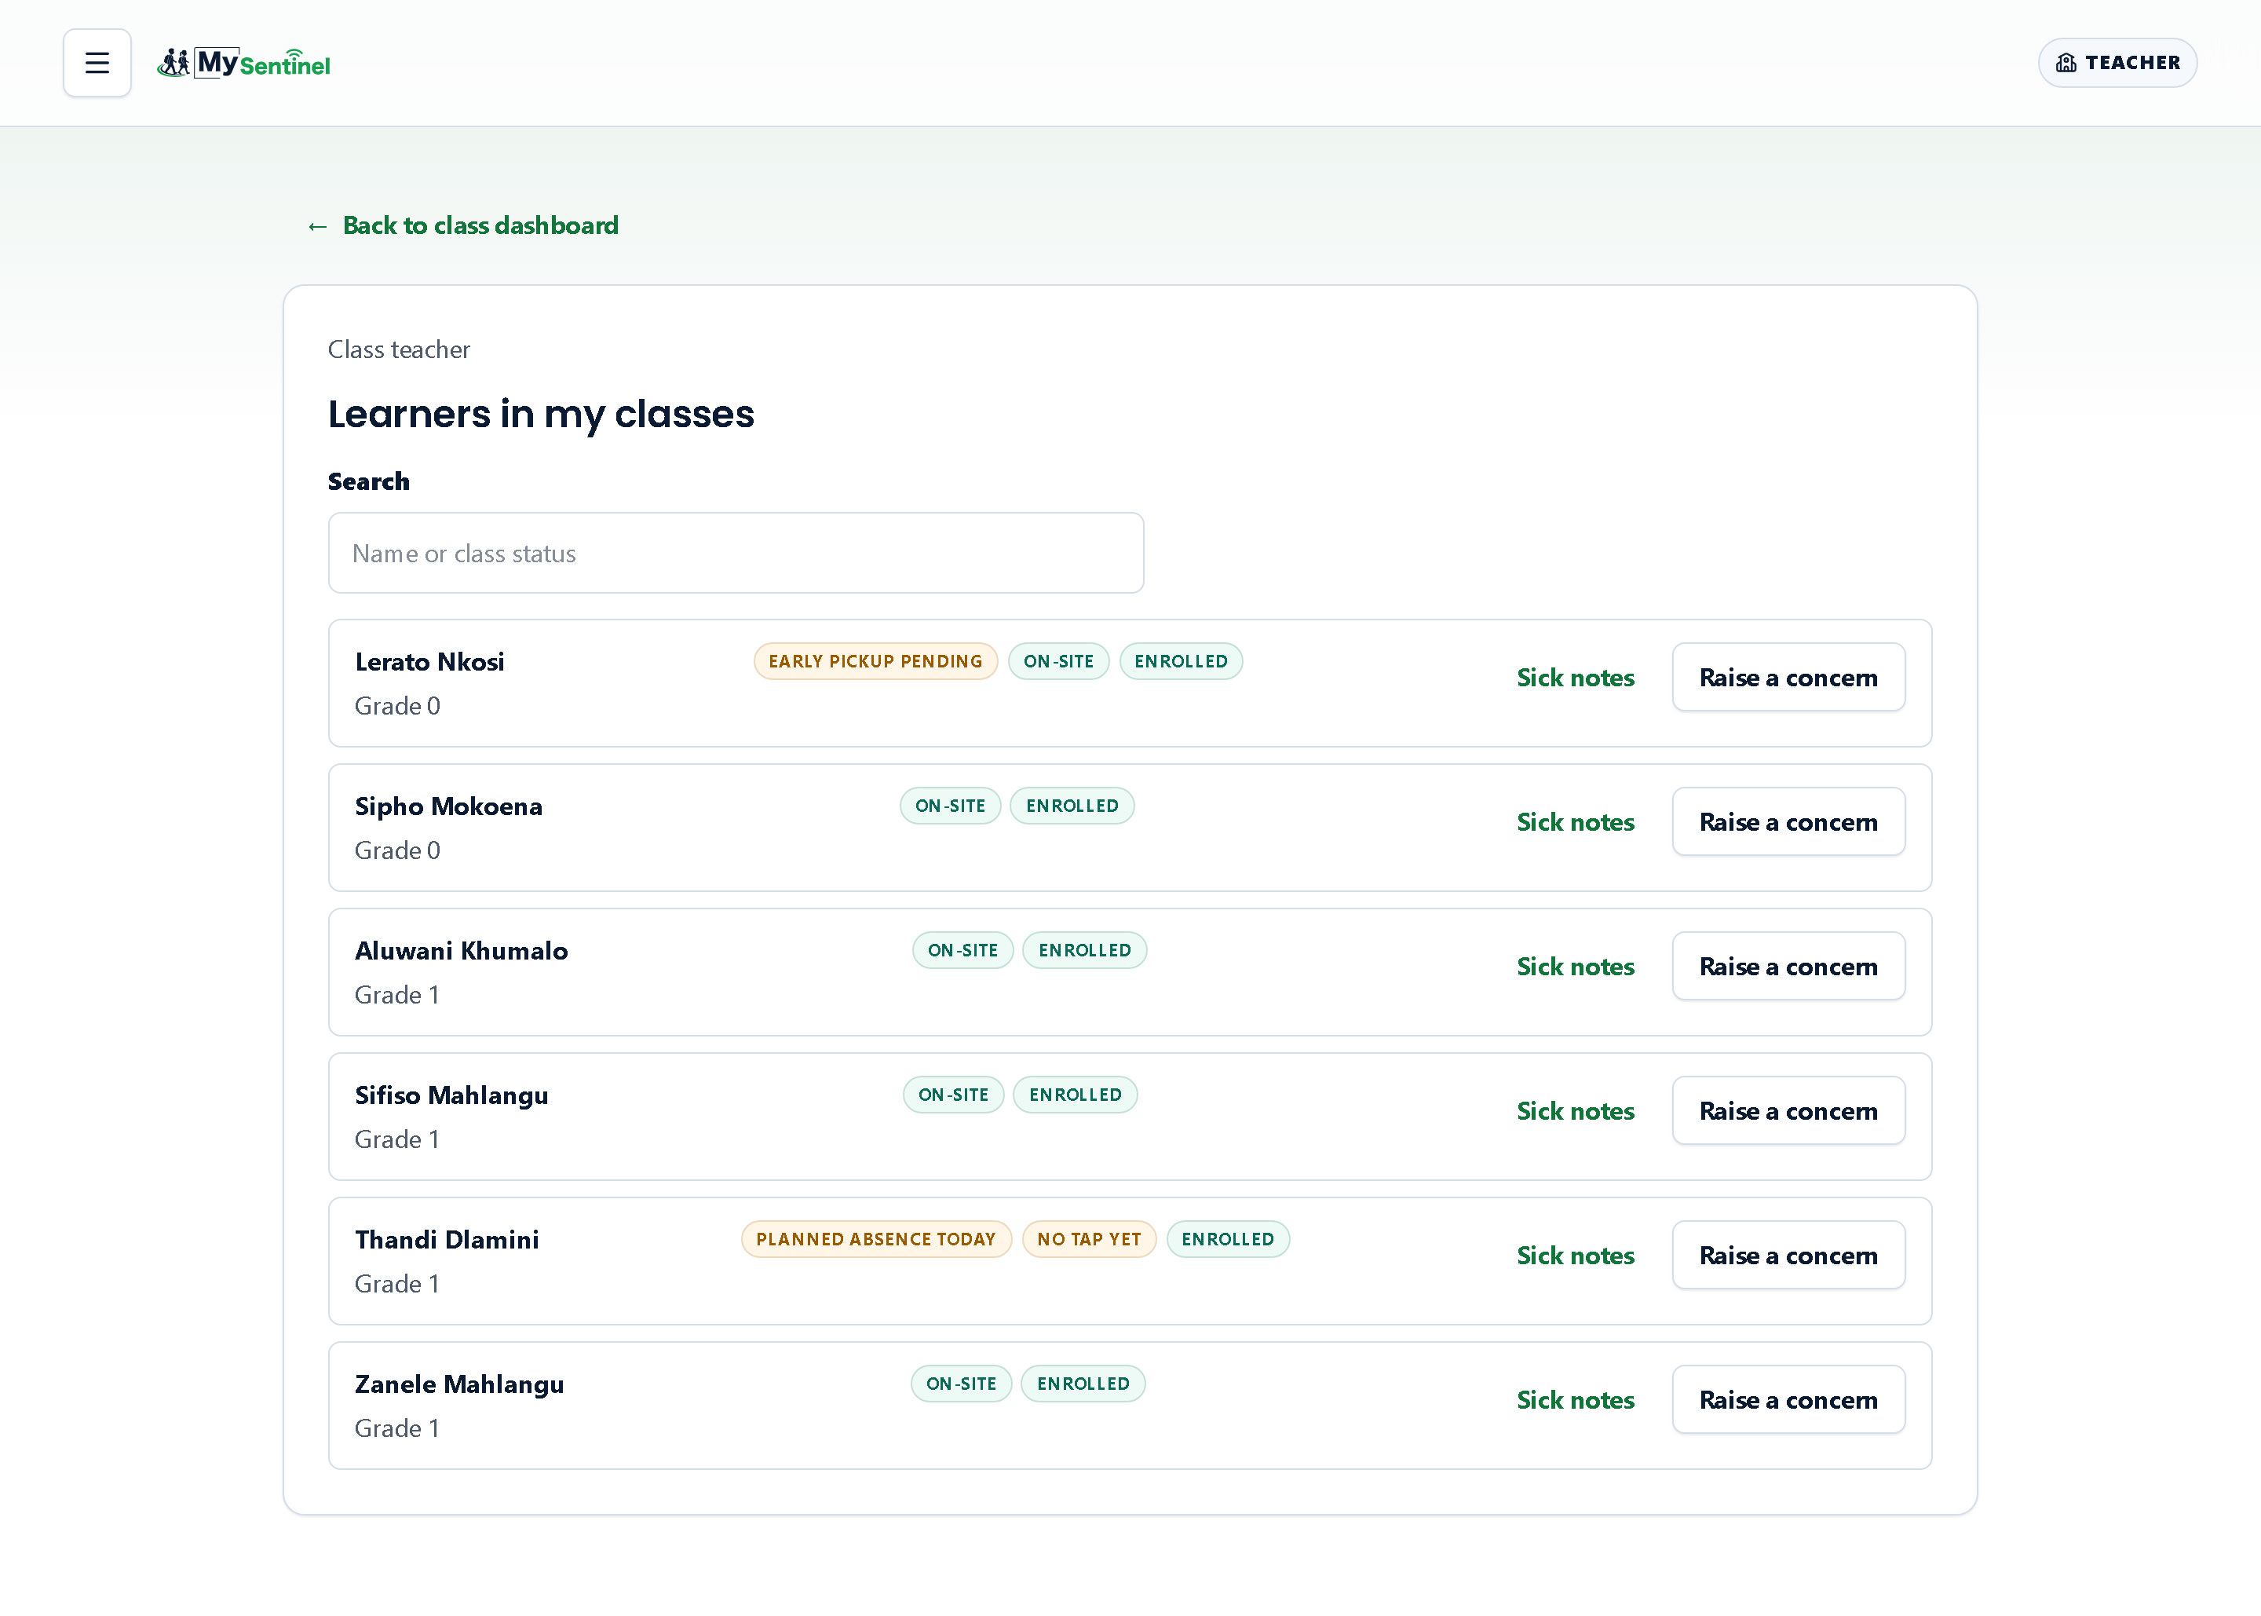2261x1616 pixels.
Task: Open Sick notes for Lerato Nkosi
Action: pos(1575,678)
